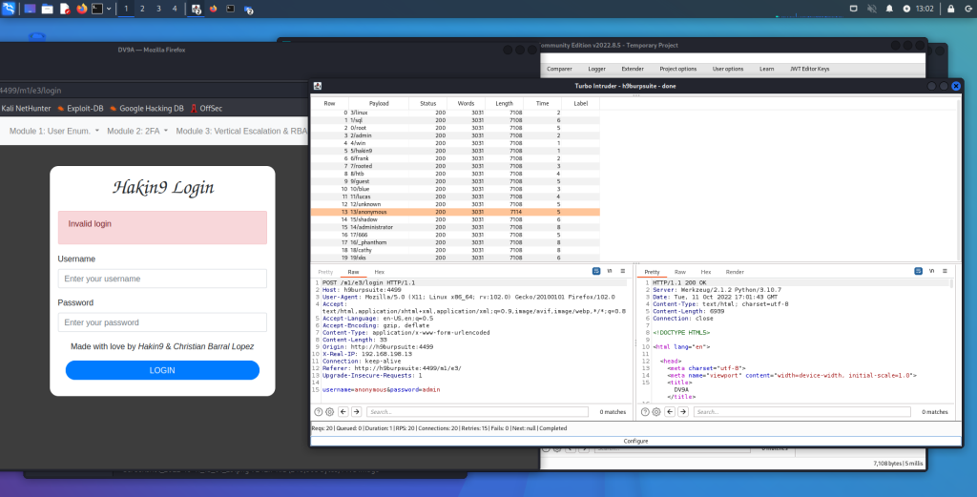
Task: Select the 2/admin result row
Action: click(x=455, y=135)
